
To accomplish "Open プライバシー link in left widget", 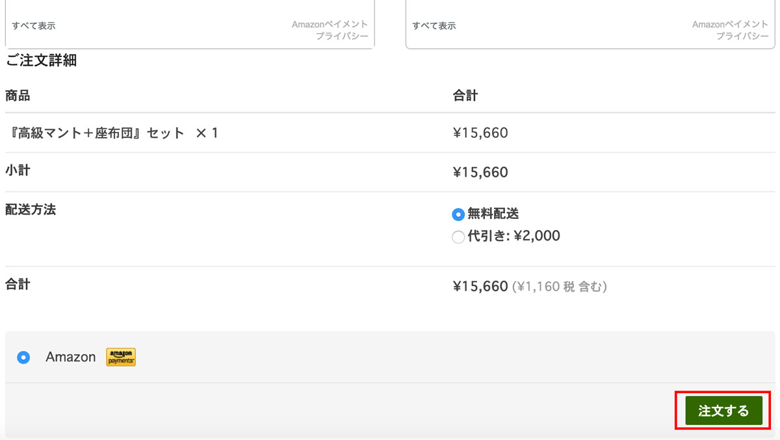I will coord(342,36).
